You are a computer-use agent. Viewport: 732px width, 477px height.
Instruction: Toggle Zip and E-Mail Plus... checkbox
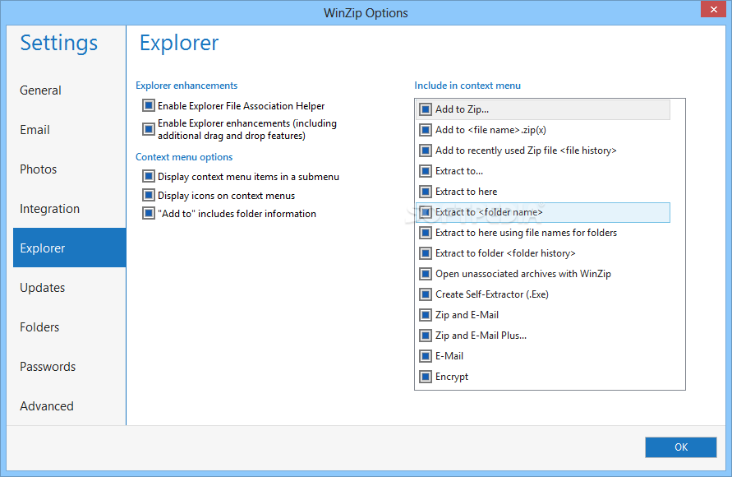(x=426, y=336)
